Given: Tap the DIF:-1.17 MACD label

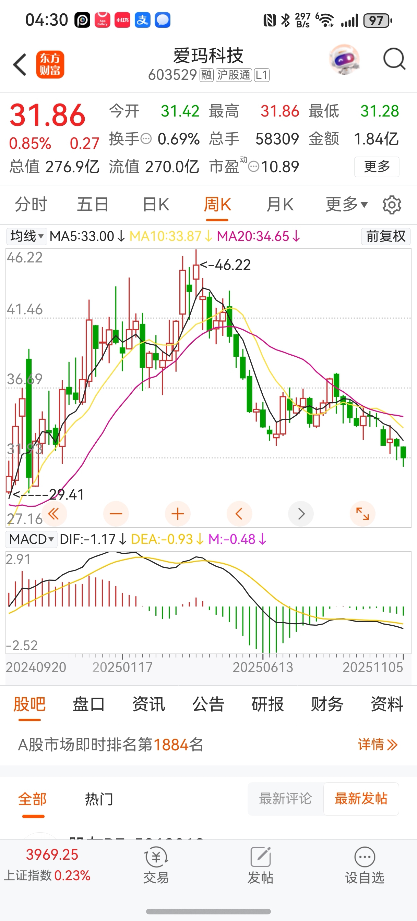Looking at the screenshot, I should (93, 539).
